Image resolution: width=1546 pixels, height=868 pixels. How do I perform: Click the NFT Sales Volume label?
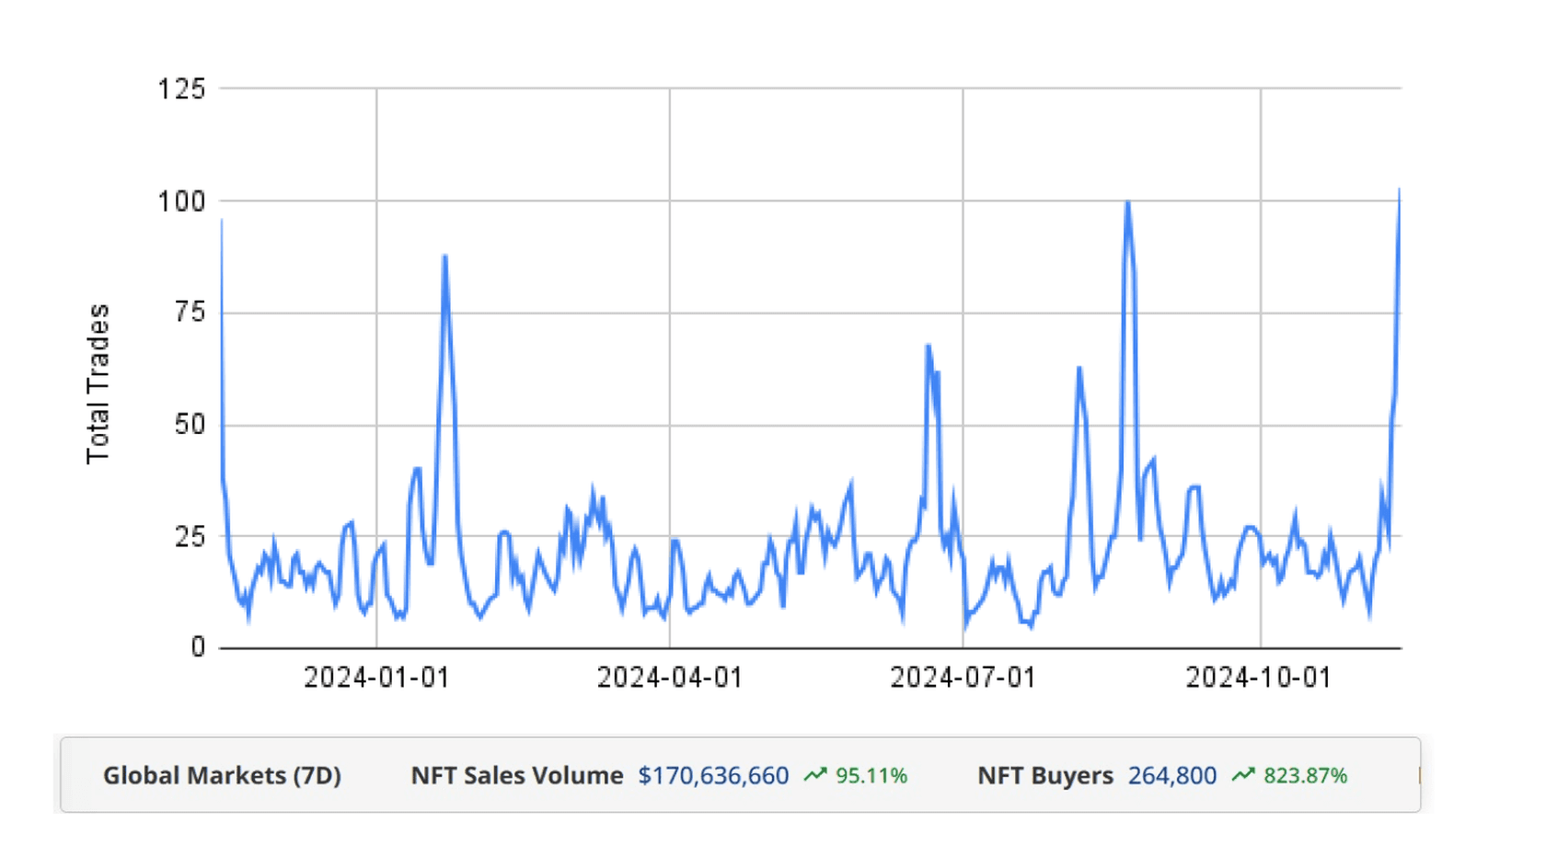(x=516, y=775)
